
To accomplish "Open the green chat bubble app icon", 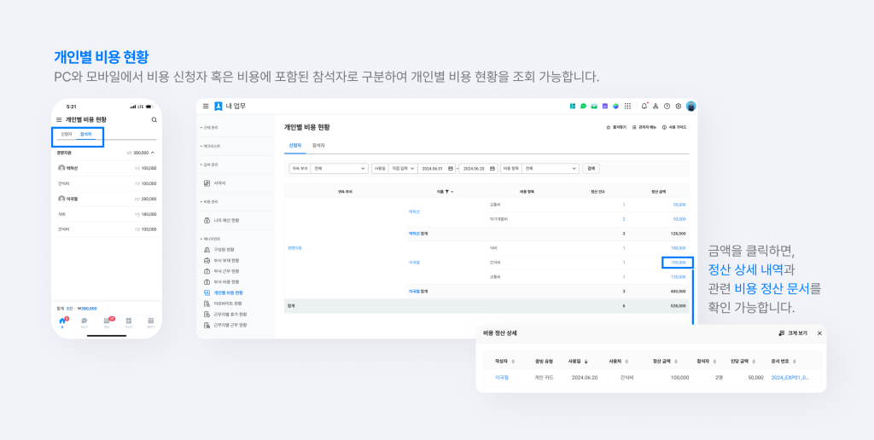I will pos(583,106).
